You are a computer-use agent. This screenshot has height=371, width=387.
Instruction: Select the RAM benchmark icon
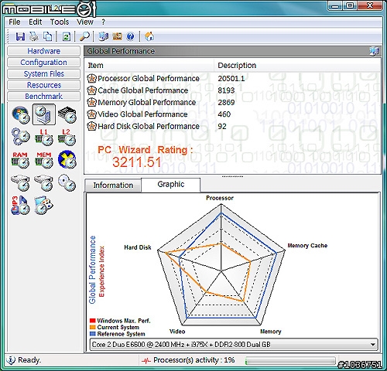[21, 160]
